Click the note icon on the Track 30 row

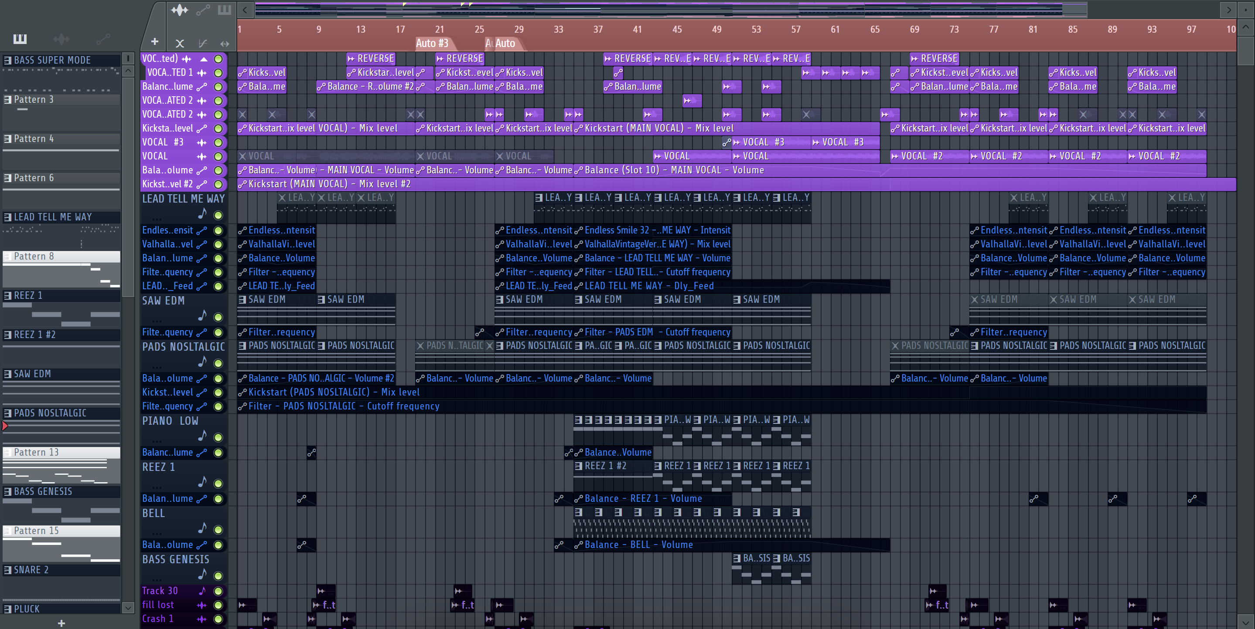pos(202,591)
